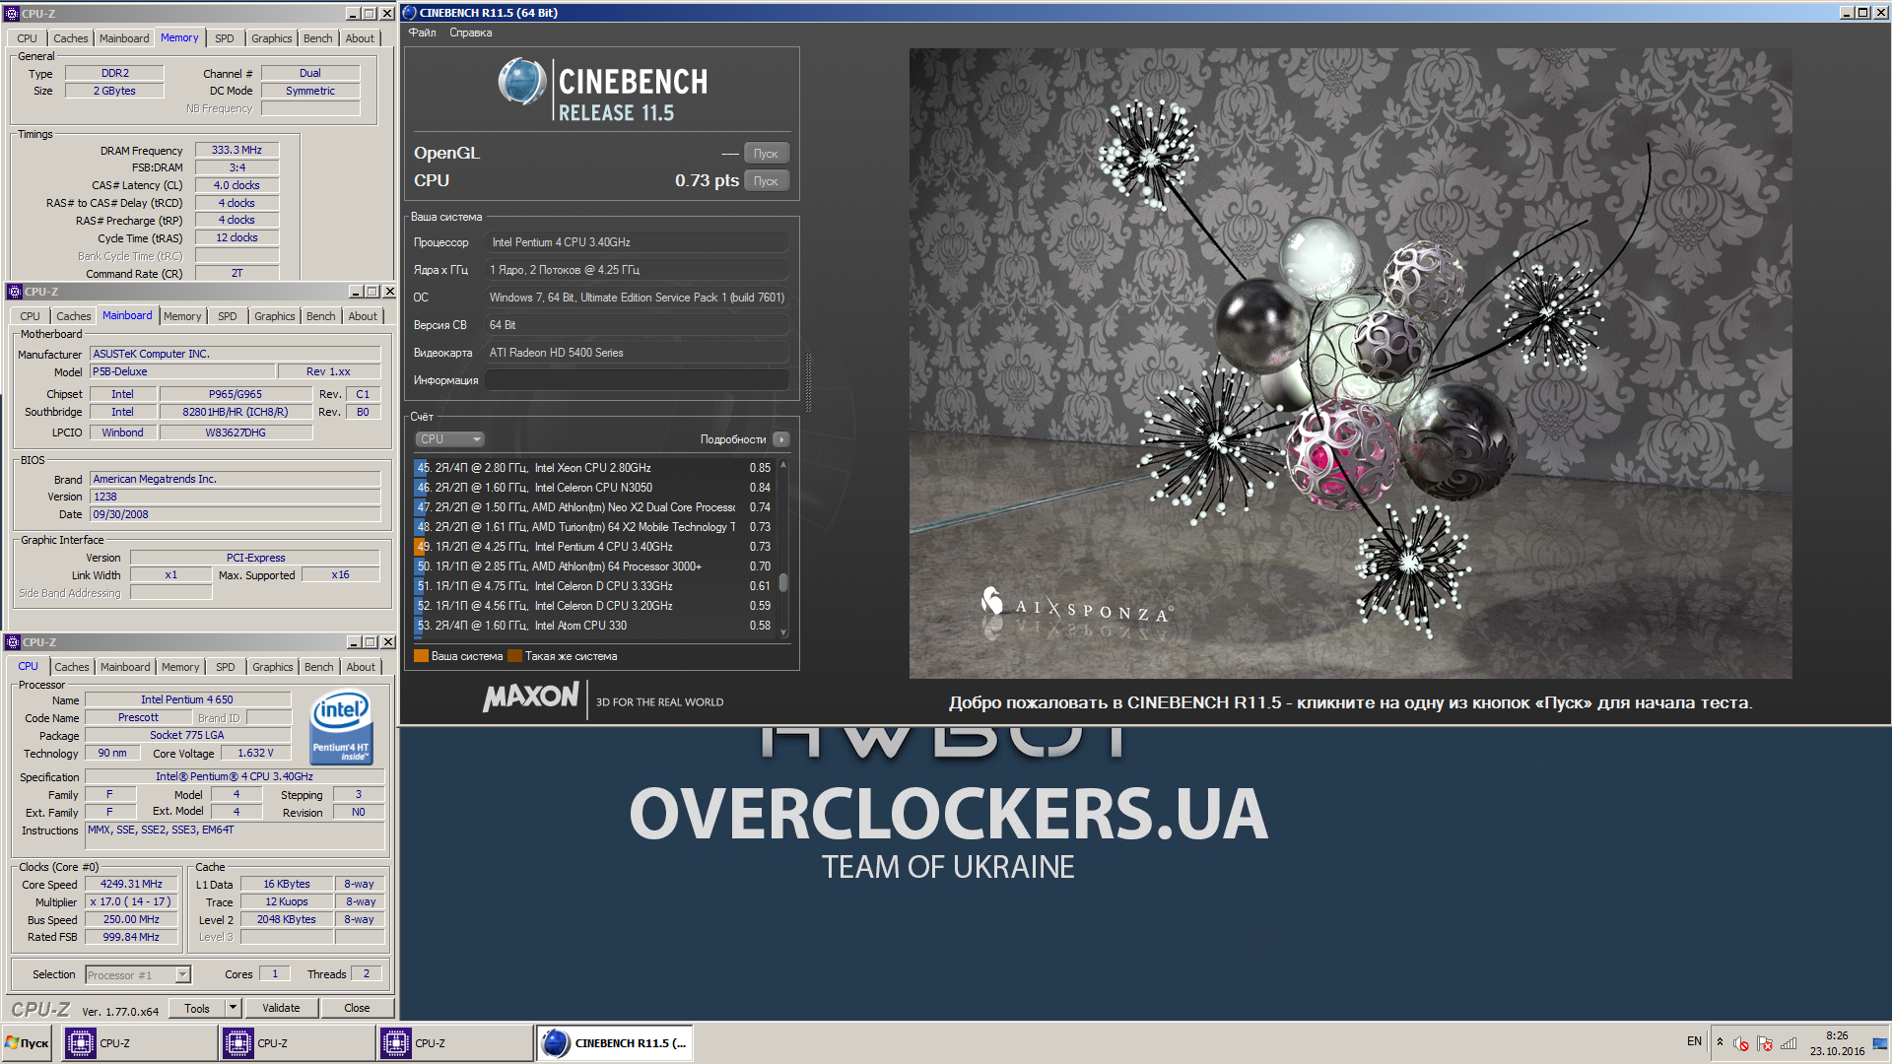Screen dimensions: 1892x1064
Task: Select ranking row 49 Intel Pentium 4 CPU
Action: [594, 547]
